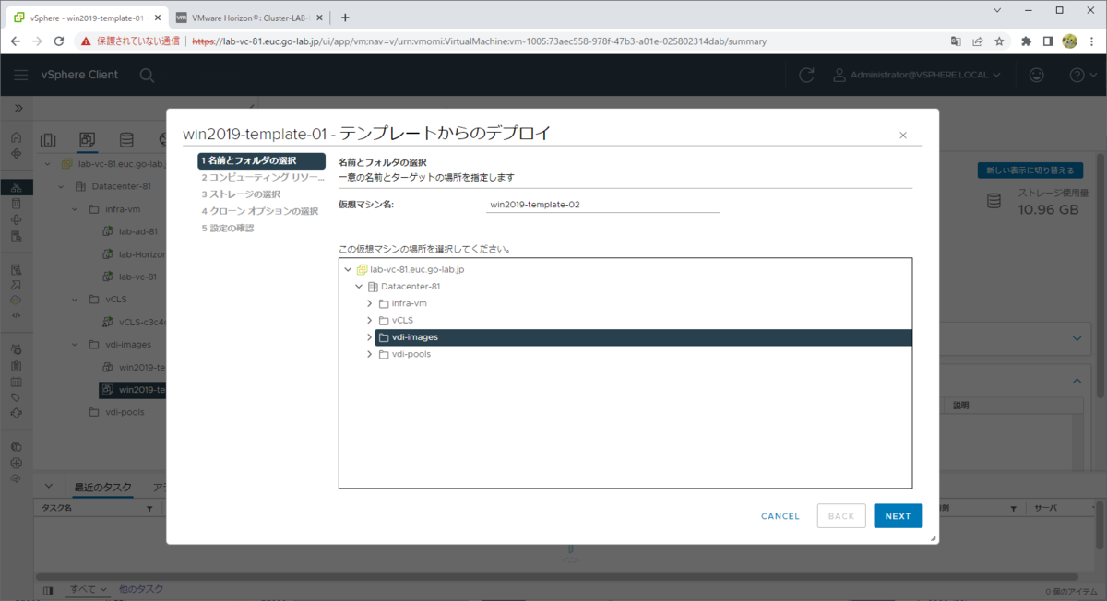1107x601 pixels.
Task: Filter the タスク名 column
Action: pyautogui.click(x=149, y=508)
